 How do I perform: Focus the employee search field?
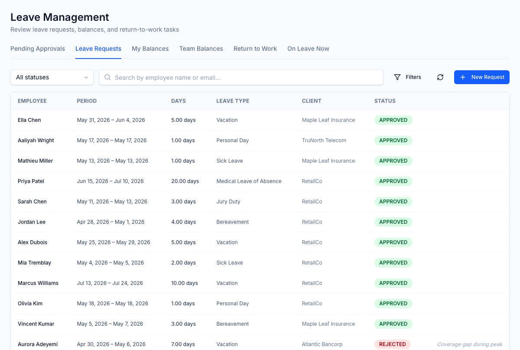(x=241, y=77)
